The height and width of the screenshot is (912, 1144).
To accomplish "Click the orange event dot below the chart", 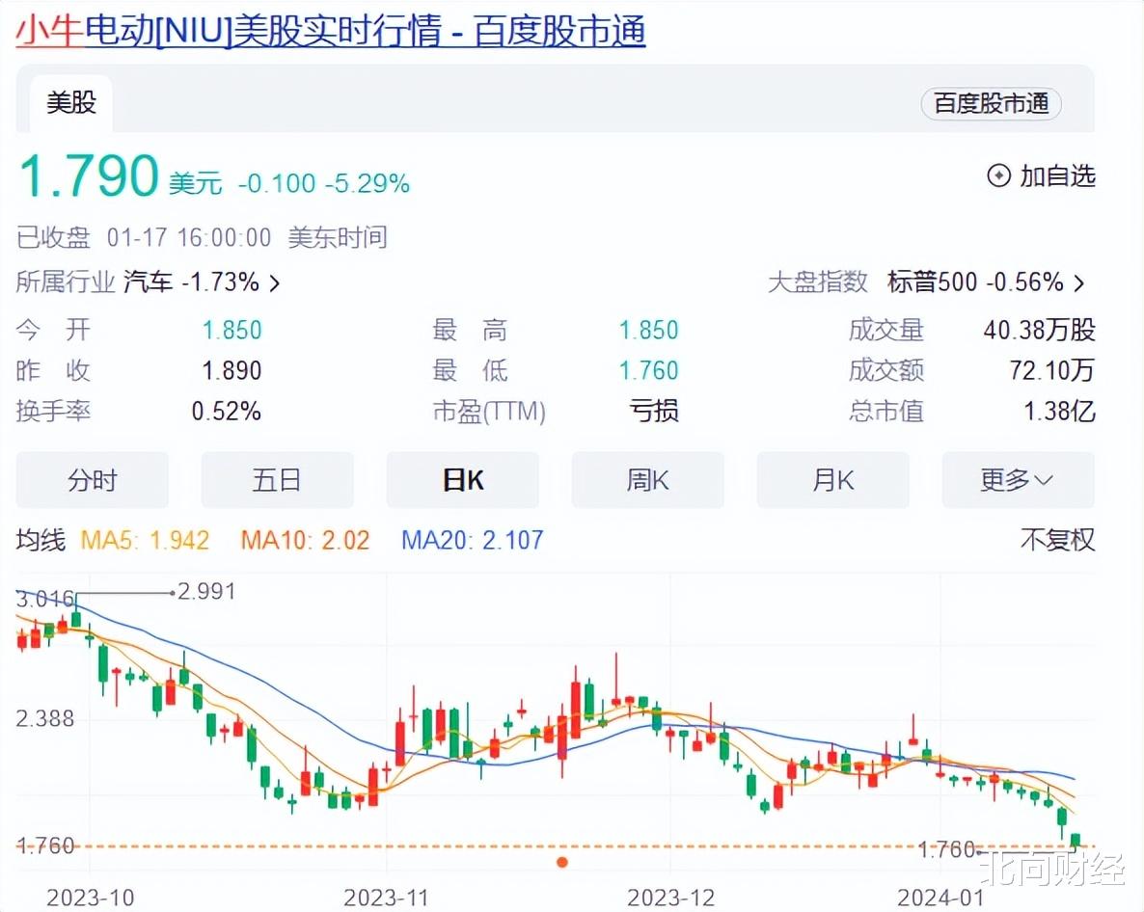I will (561, 863).
